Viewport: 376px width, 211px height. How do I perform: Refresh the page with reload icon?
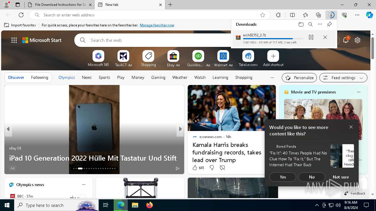point(21,15)
